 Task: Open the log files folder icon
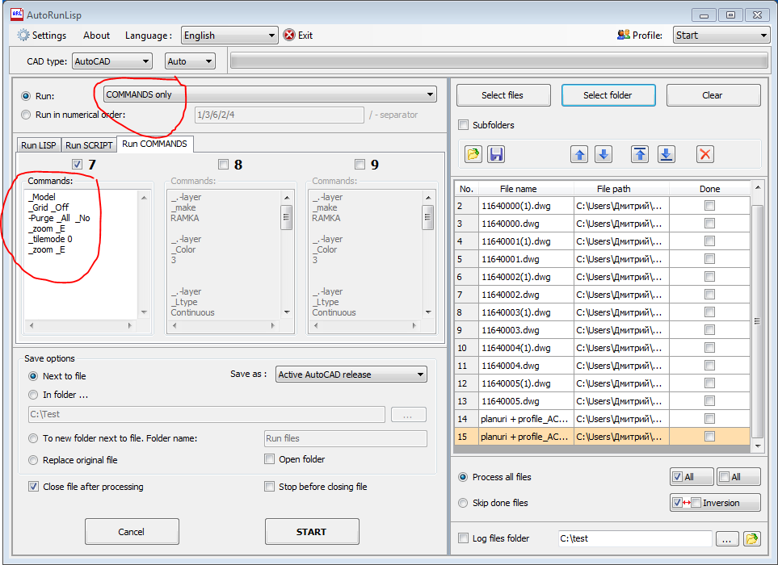[751, 538]
